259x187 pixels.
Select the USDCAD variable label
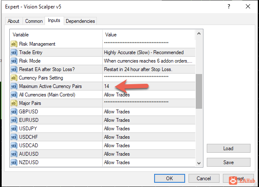click(x=28, y=146)
